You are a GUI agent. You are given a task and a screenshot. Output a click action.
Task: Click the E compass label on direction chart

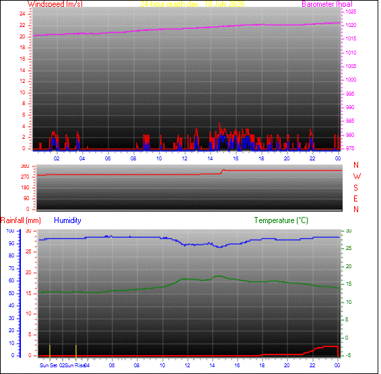coord(355,199)
